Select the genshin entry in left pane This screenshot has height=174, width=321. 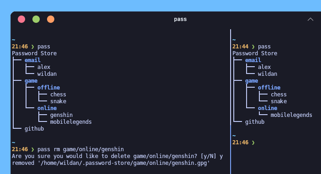click(x=62, y=115)
